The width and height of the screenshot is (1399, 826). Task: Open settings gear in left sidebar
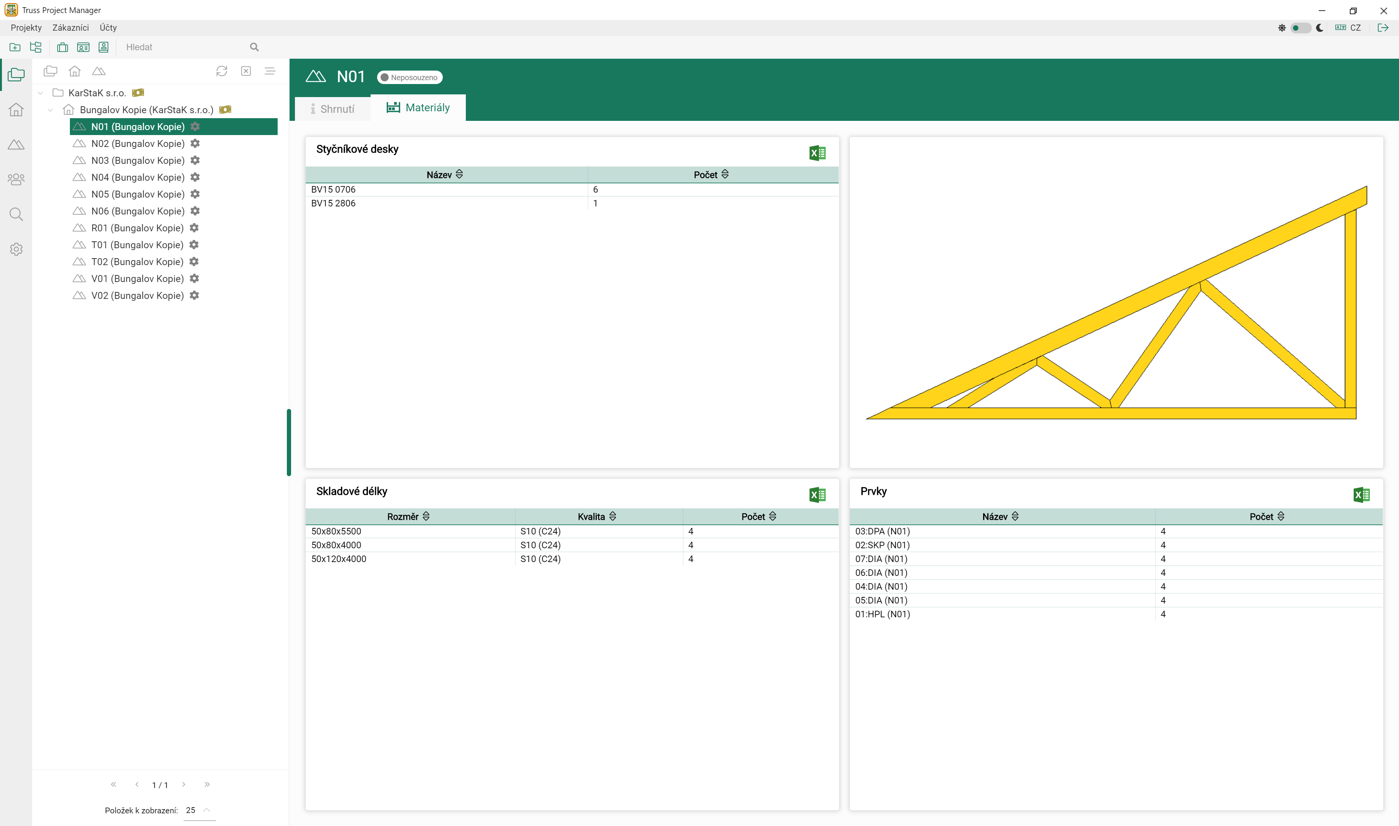pos(16,249)
